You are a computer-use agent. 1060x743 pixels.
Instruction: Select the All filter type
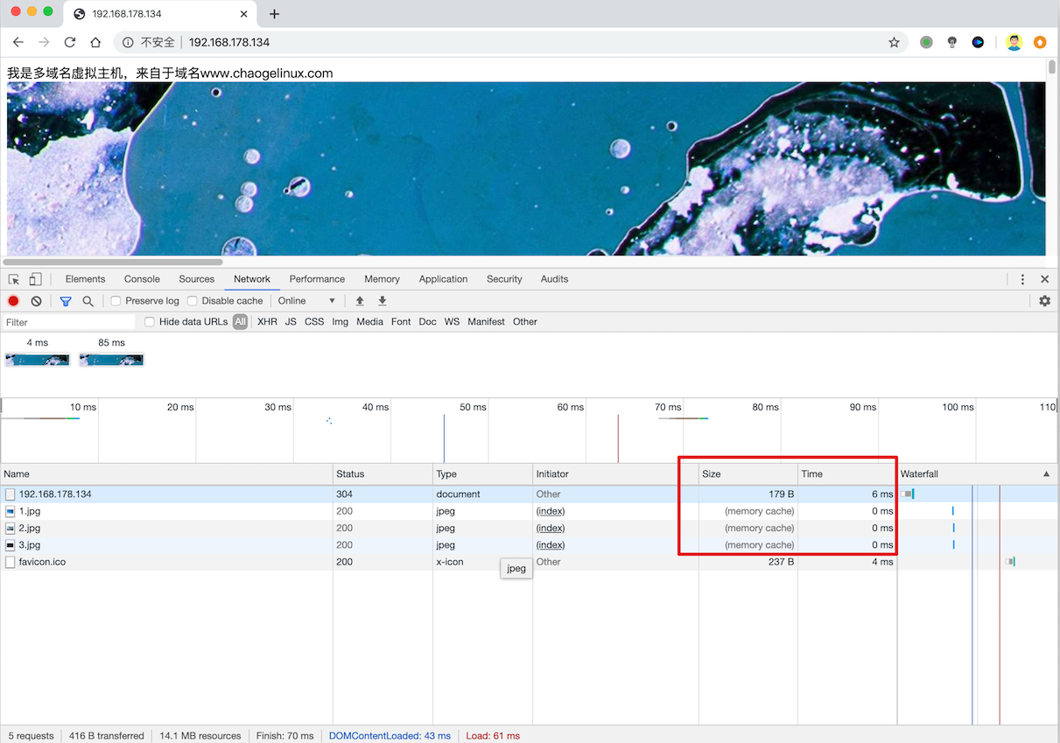tap(240, 322)
